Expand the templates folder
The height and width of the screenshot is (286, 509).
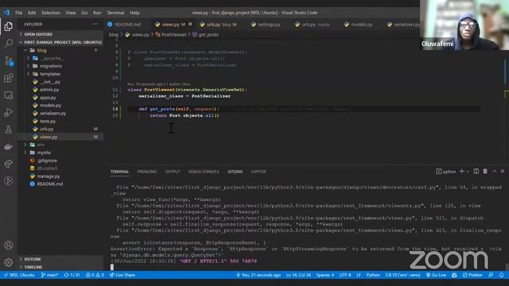(49, 74)
